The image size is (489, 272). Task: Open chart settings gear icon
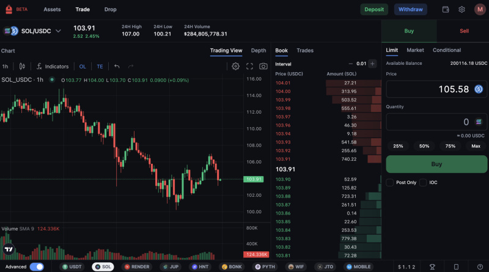click(x=235, y=66)
